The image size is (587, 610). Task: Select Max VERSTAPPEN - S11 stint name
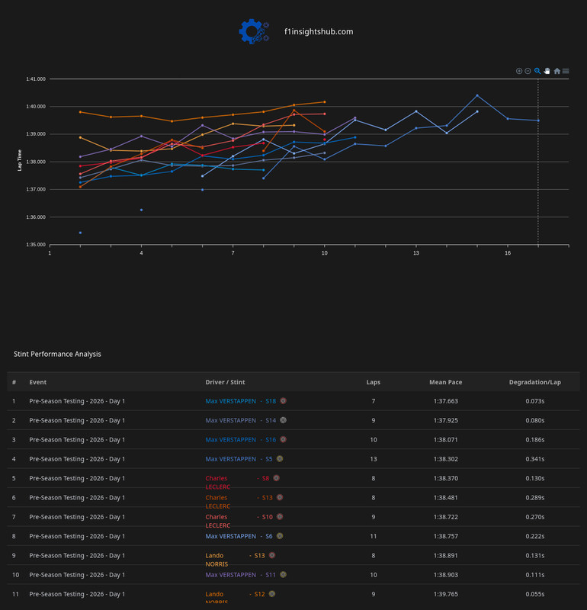[241, 575]
